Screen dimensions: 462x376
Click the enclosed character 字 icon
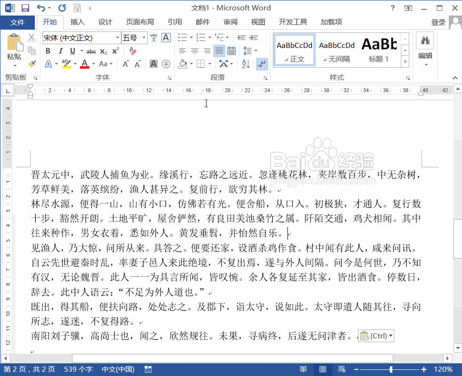point(166,64)
